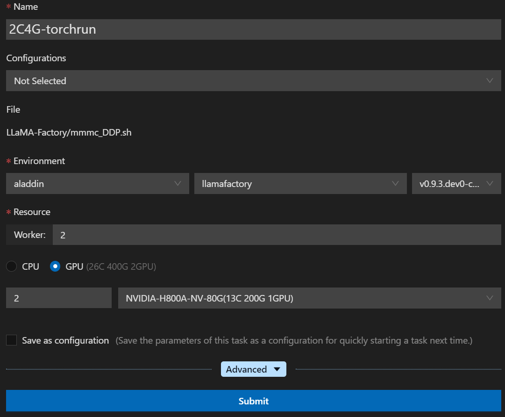
Task: Open the Configurations 'Not Selected' dropdown
Action: click(x=243, y=81)
